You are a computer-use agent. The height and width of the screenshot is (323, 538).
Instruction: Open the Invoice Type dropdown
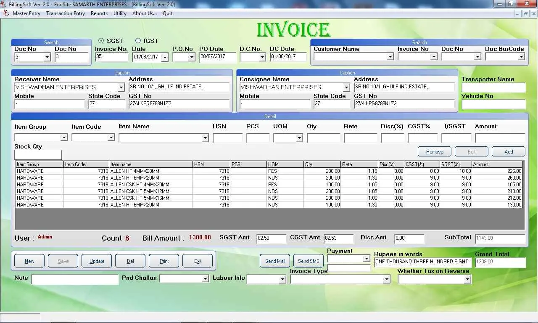tap(386, 279)
